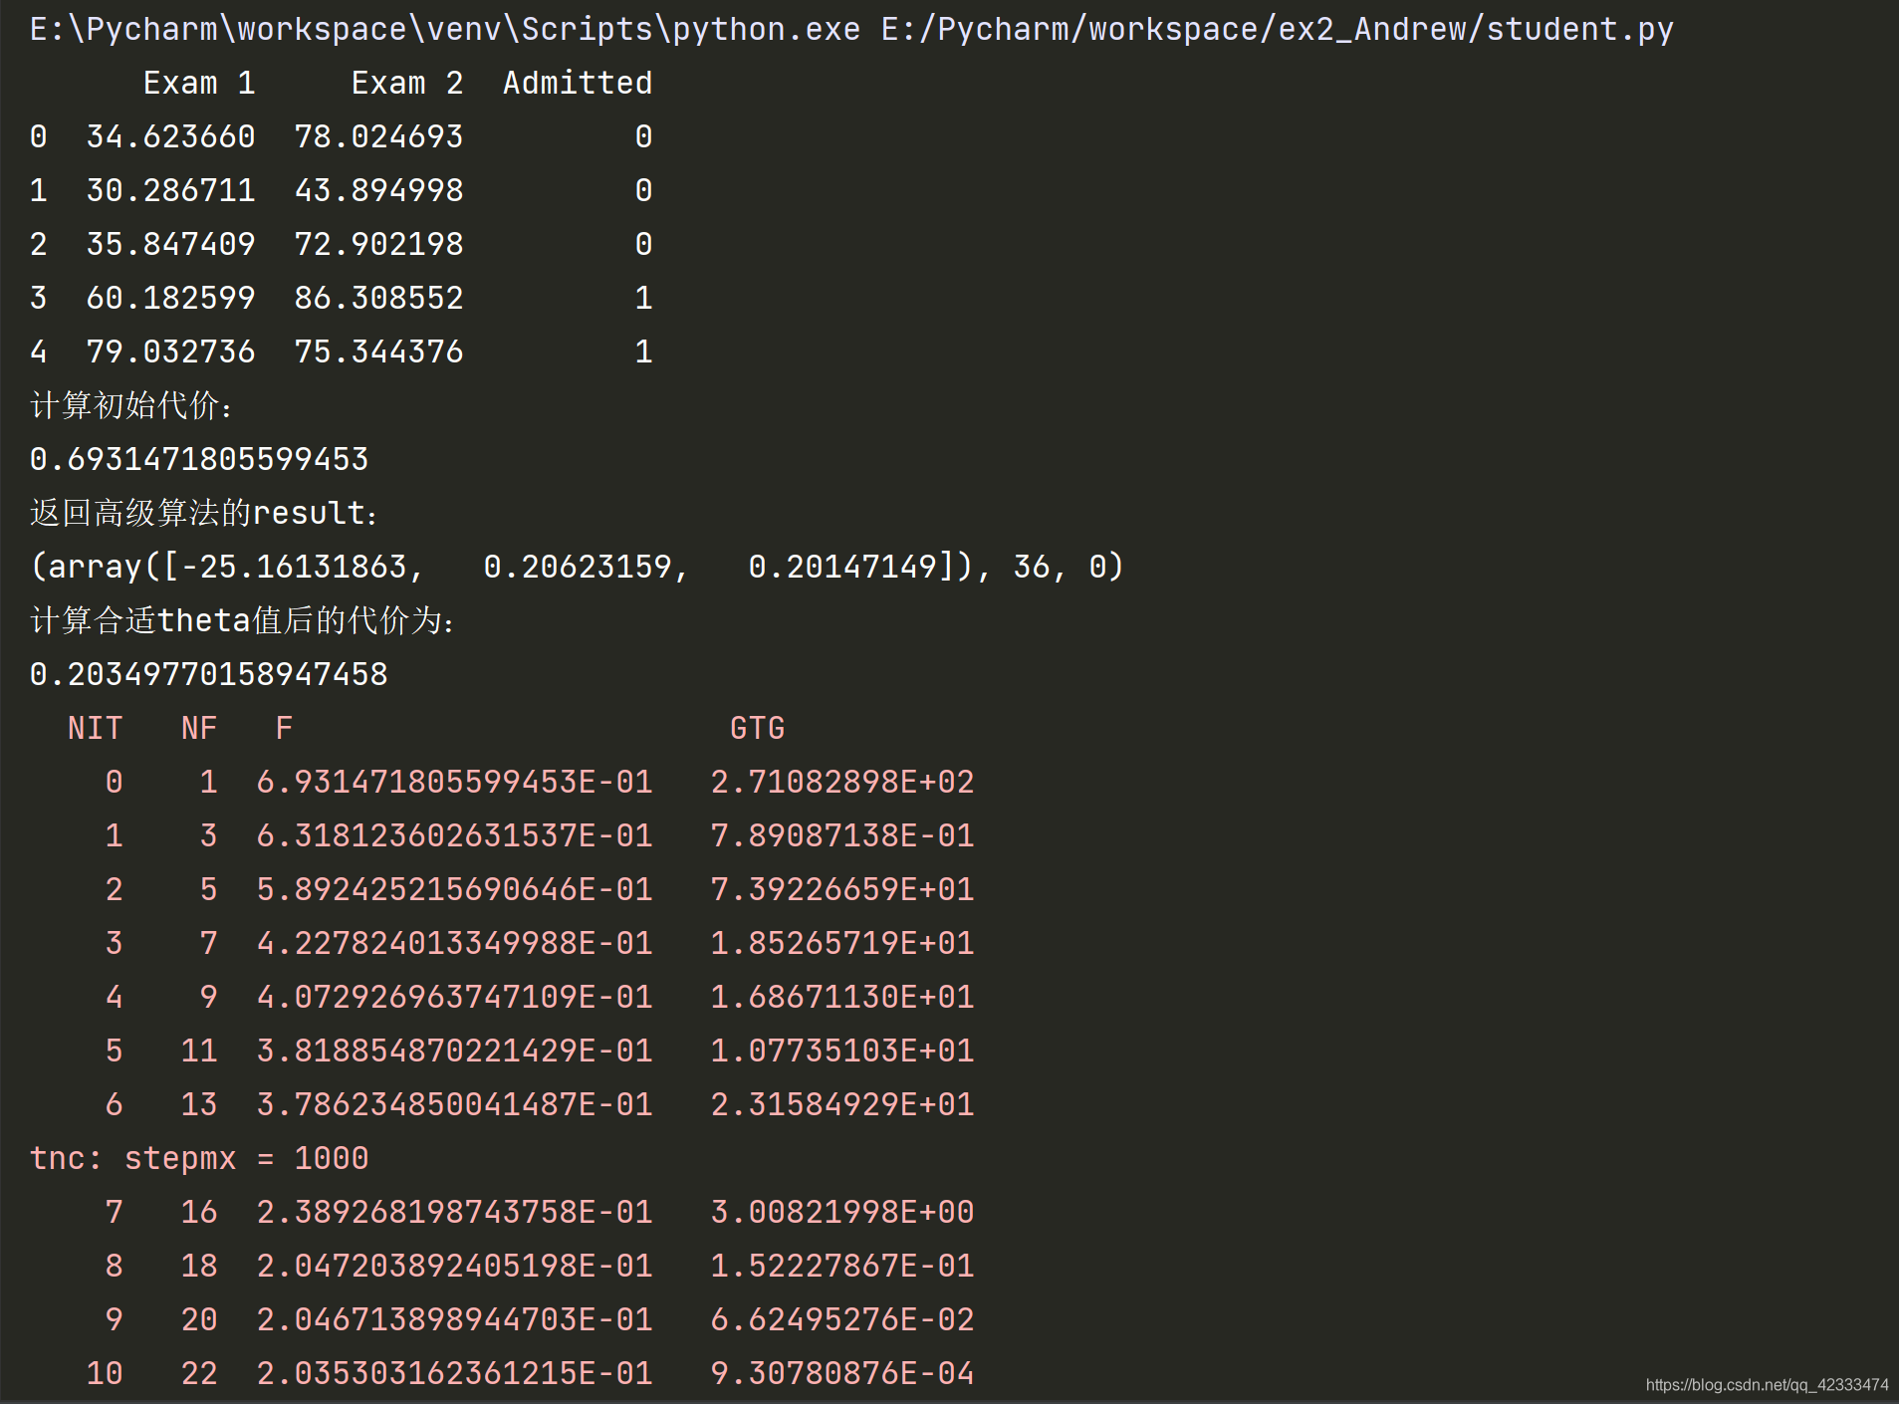The image size is (1899, 1404).
Task: Click F value 5.892425215690646E-01
Action: 455,889
